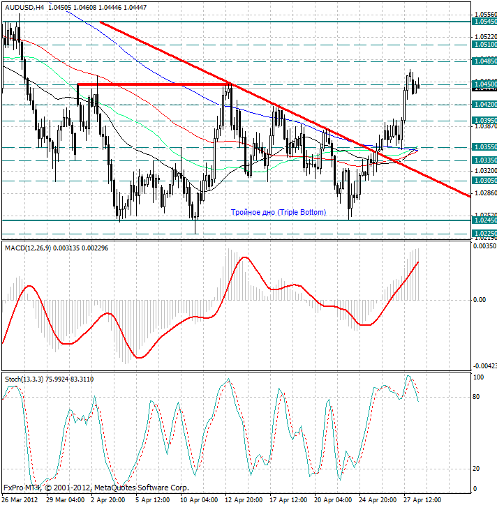Click the 1.0355 price level label
Image resolution: width=497 pixels, height=505 pixels.
pos(484,147)
